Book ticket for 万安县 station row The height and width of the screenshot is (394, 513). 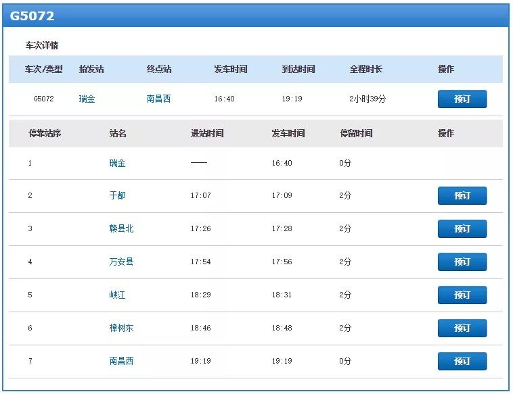462,262
